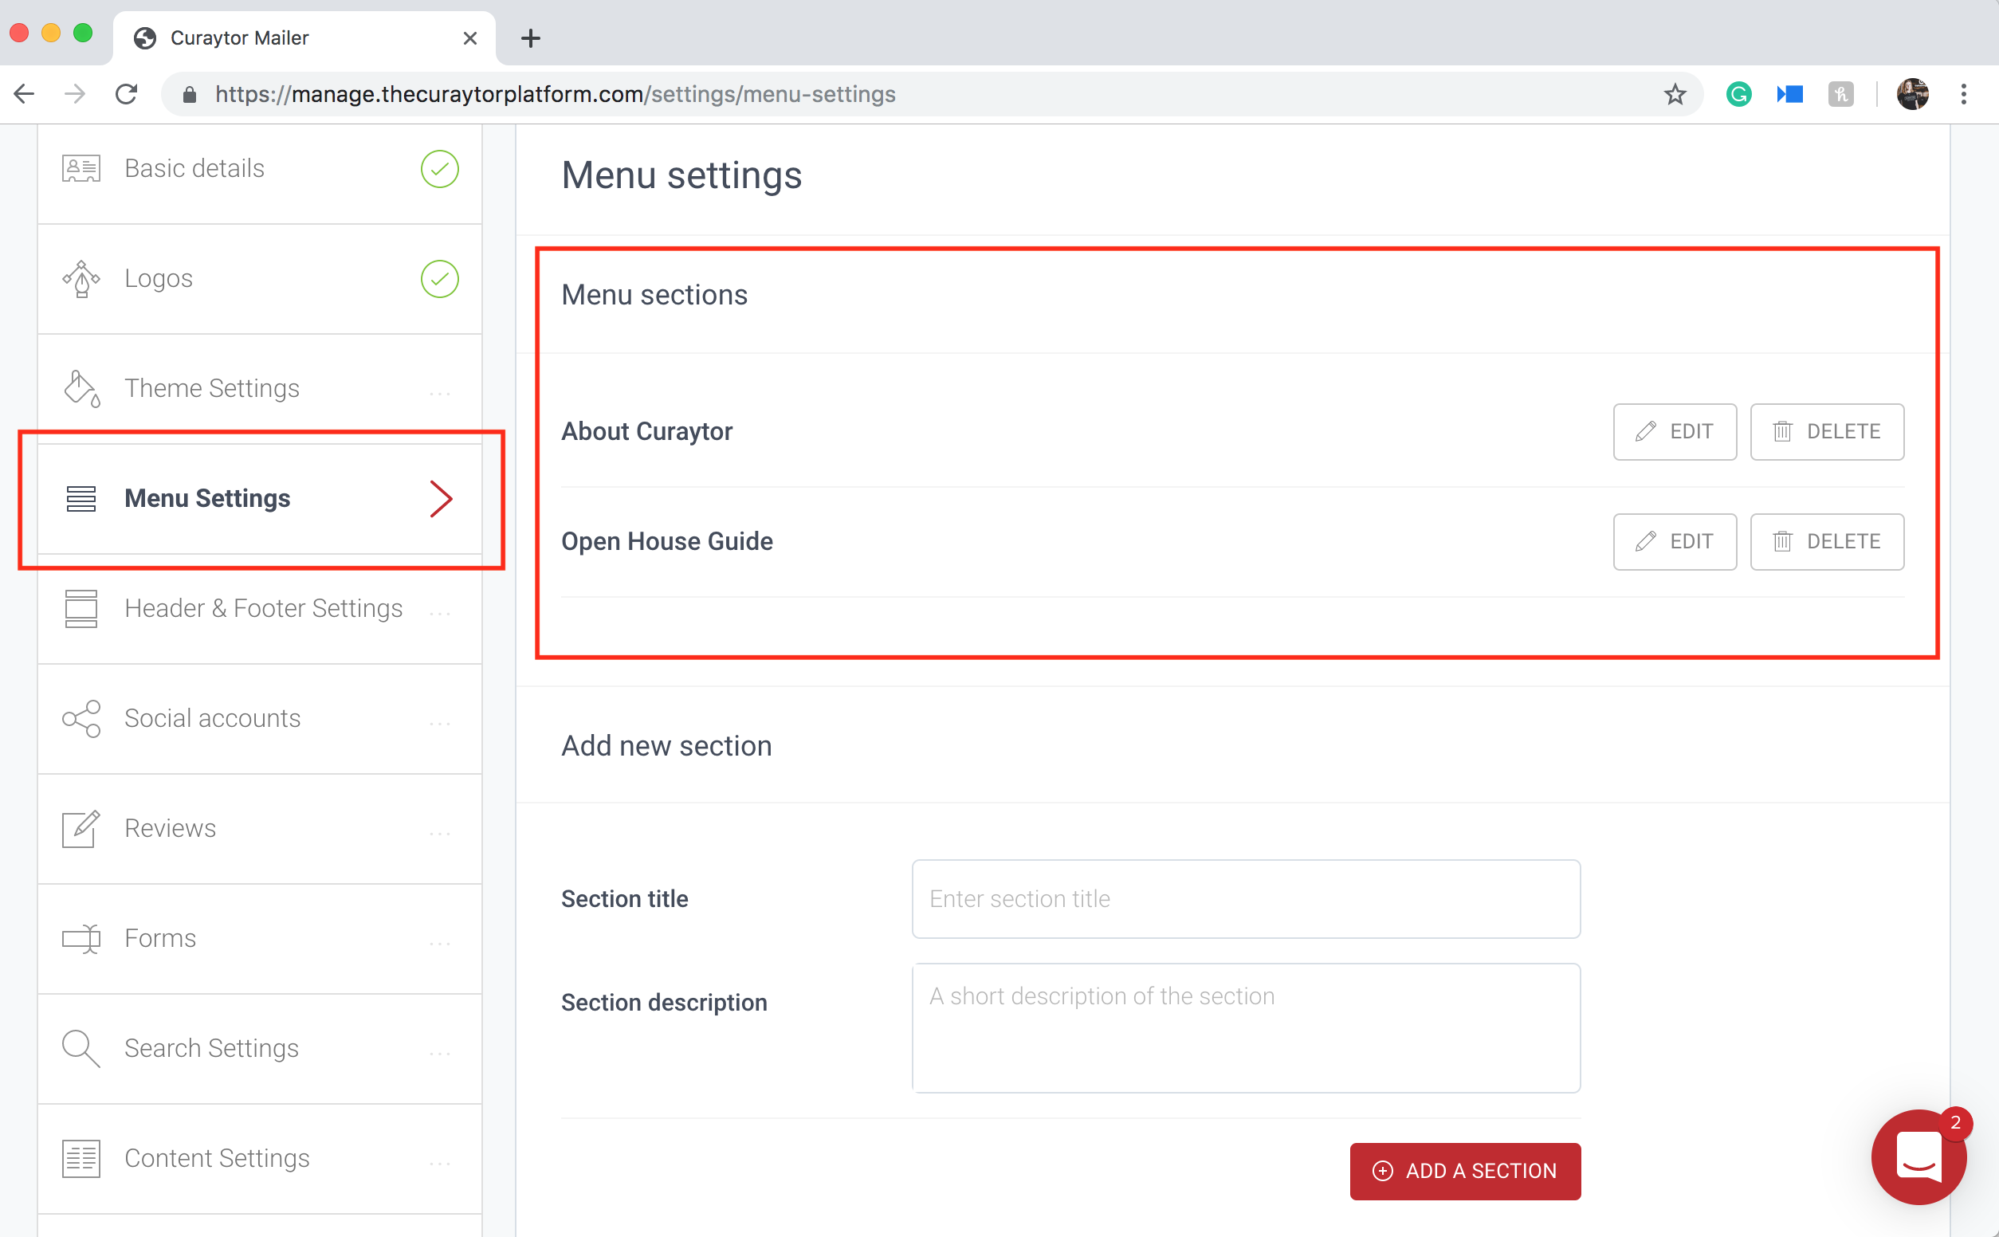Click the Menu settings page title
This screenshot has height=1237, width=1999.
[681, 175]
